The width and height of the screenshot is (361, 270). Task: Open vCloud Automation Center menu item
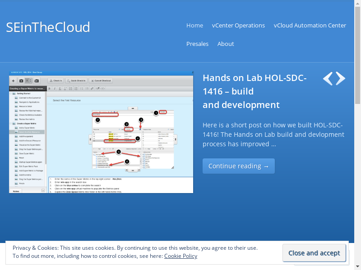(310, 26)
